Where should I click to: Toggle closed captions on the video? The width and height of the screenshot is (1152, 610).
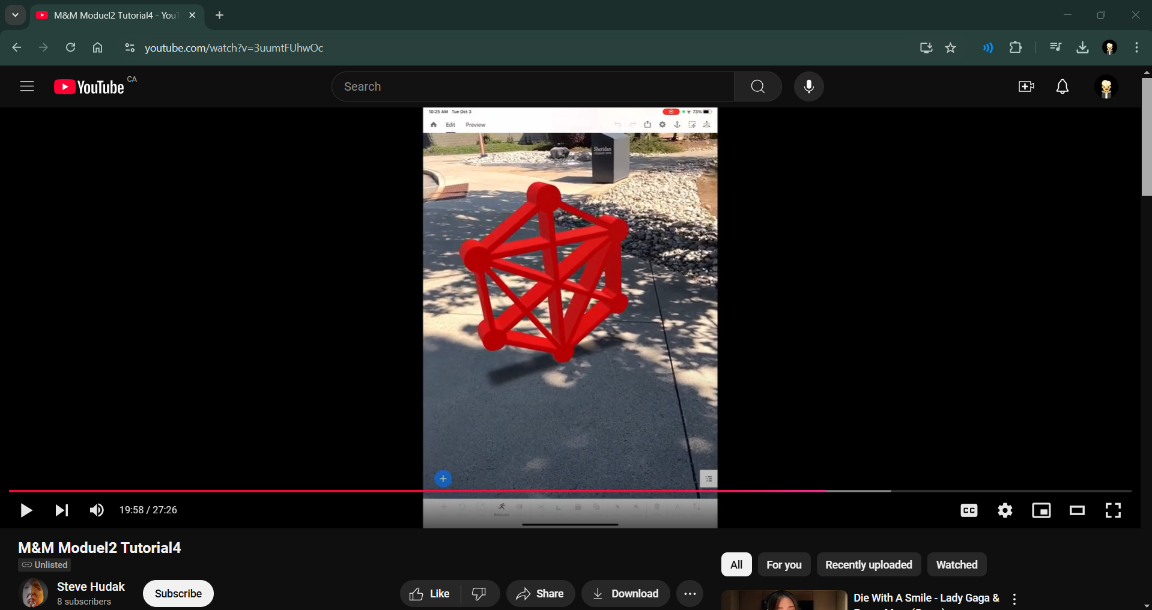click(969, 510)
